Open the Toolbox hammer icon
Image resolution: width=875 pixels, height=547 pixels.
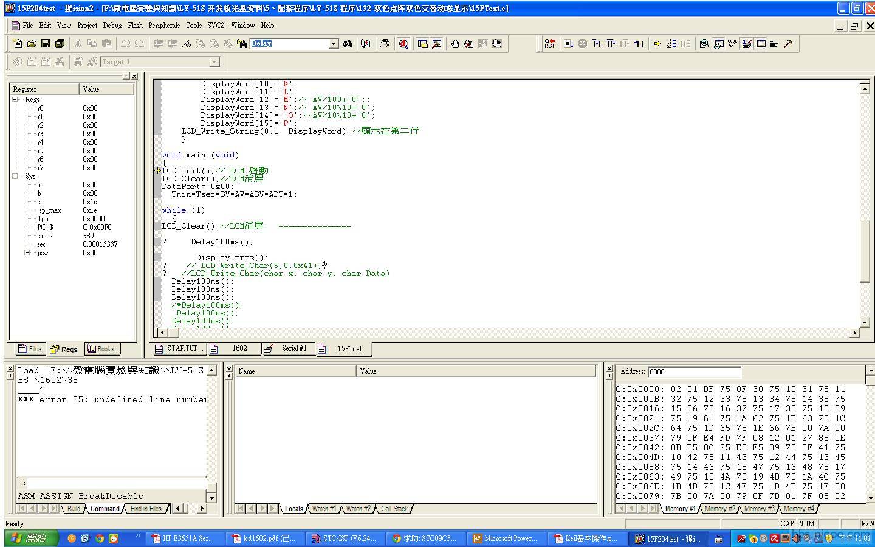tap(788, 43)
